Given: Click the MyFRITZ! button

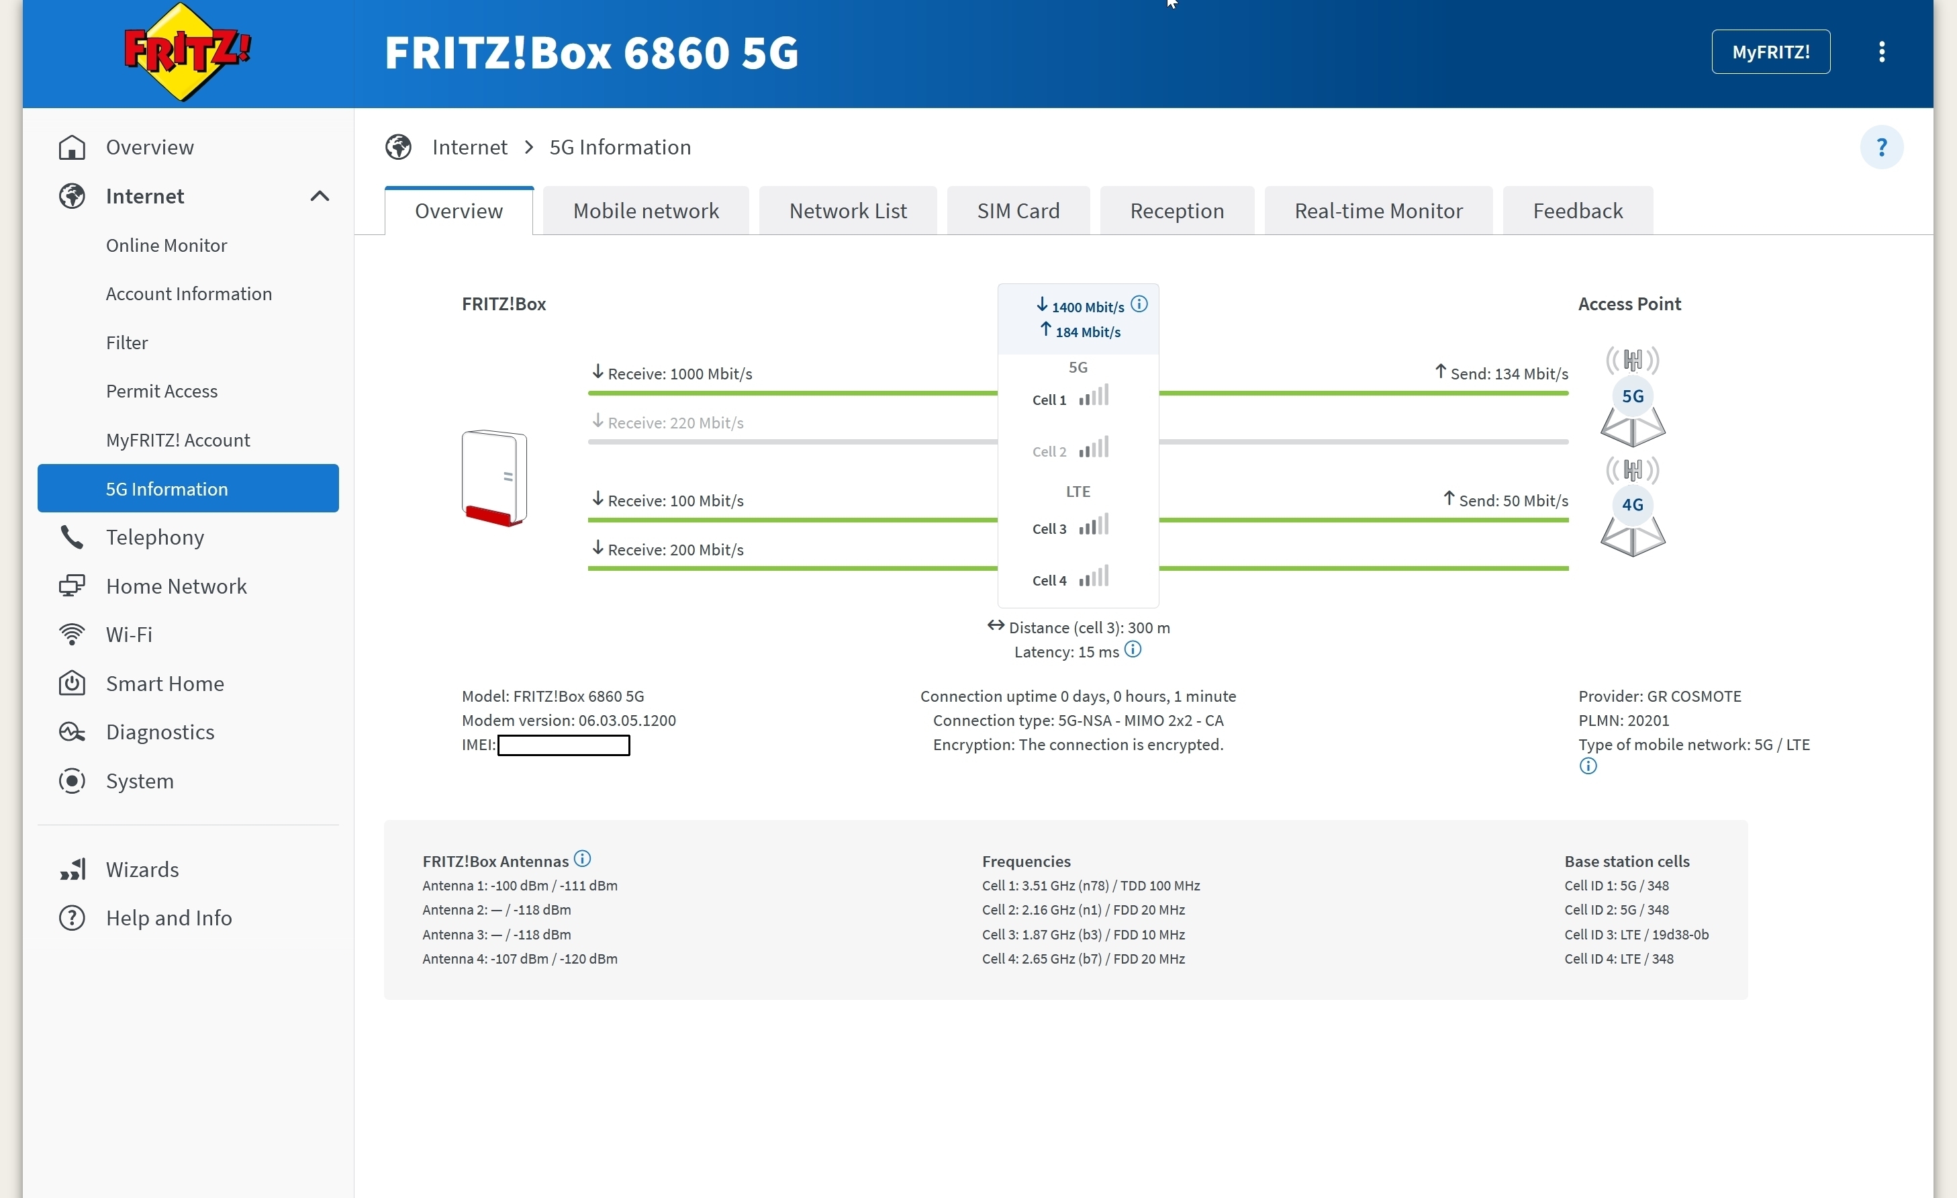Looking at the screenshot, I should 1770,52.
